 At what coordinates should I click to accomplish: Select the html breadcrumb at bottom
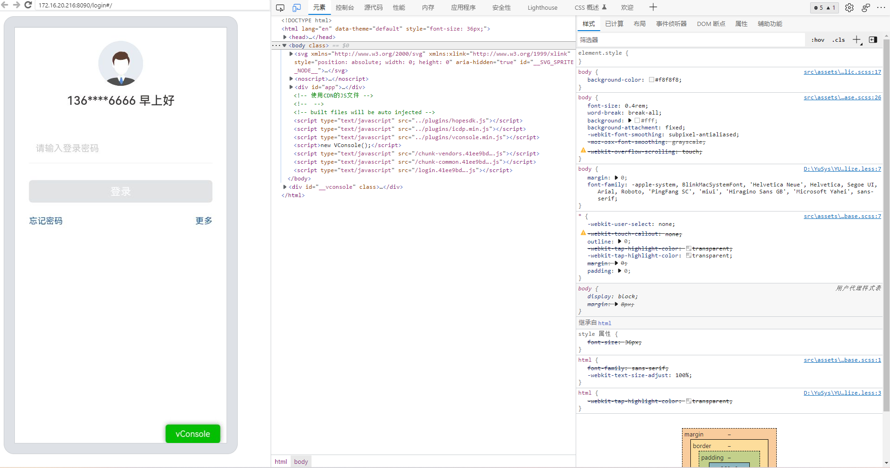(281, 462)
